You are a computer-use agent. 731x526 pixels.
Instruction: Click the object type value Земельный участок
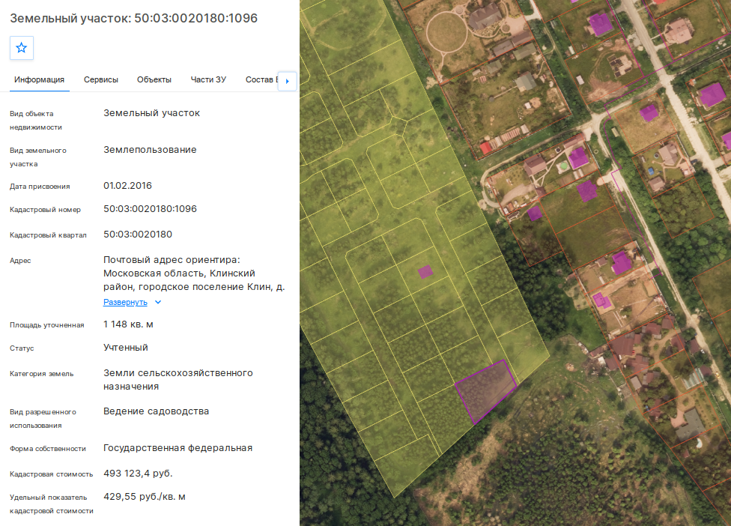pos(151,113)
